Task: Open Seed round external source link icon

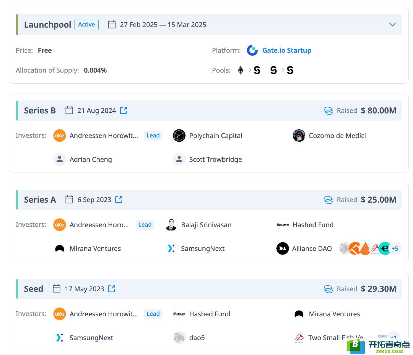Action: click(x=112, y=288)
